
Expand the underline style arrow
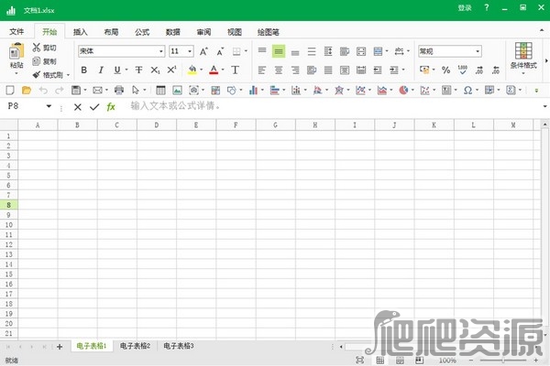coord(126,70)
